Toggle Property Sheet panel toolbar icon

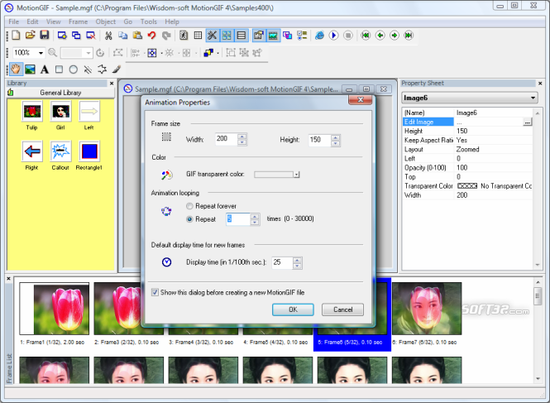click(x=259, y=36)
